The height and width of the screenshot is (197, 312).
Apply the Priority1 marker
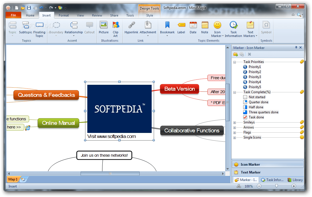coord(252,67)
